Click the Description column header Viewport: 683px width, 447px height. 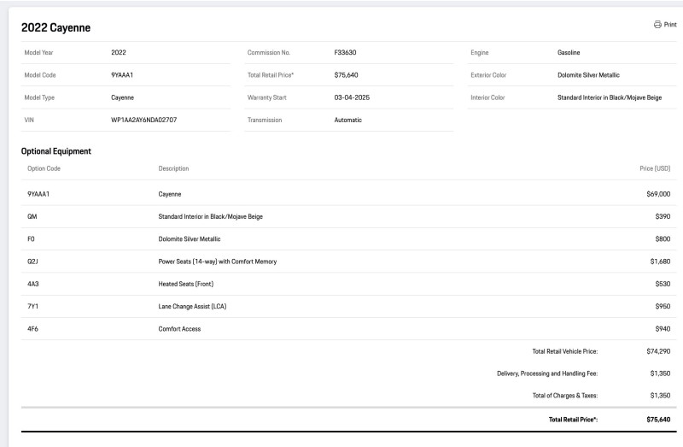[174, 168]
